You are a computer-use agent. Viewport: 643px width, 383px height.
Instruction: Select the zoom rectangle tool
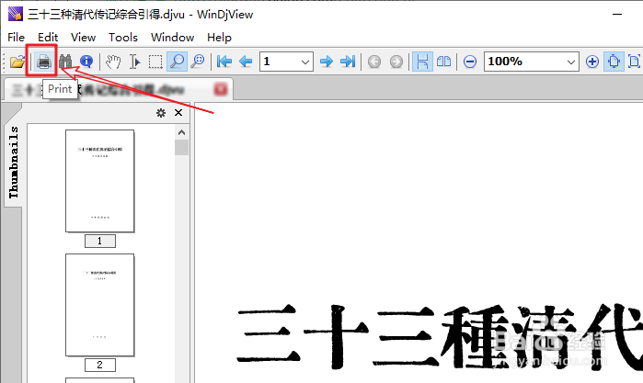point(198,62)
